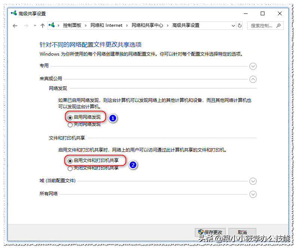297x249 pixels.
Task: Maximize the 高级共享设置 window
Action: click(263, 13)
